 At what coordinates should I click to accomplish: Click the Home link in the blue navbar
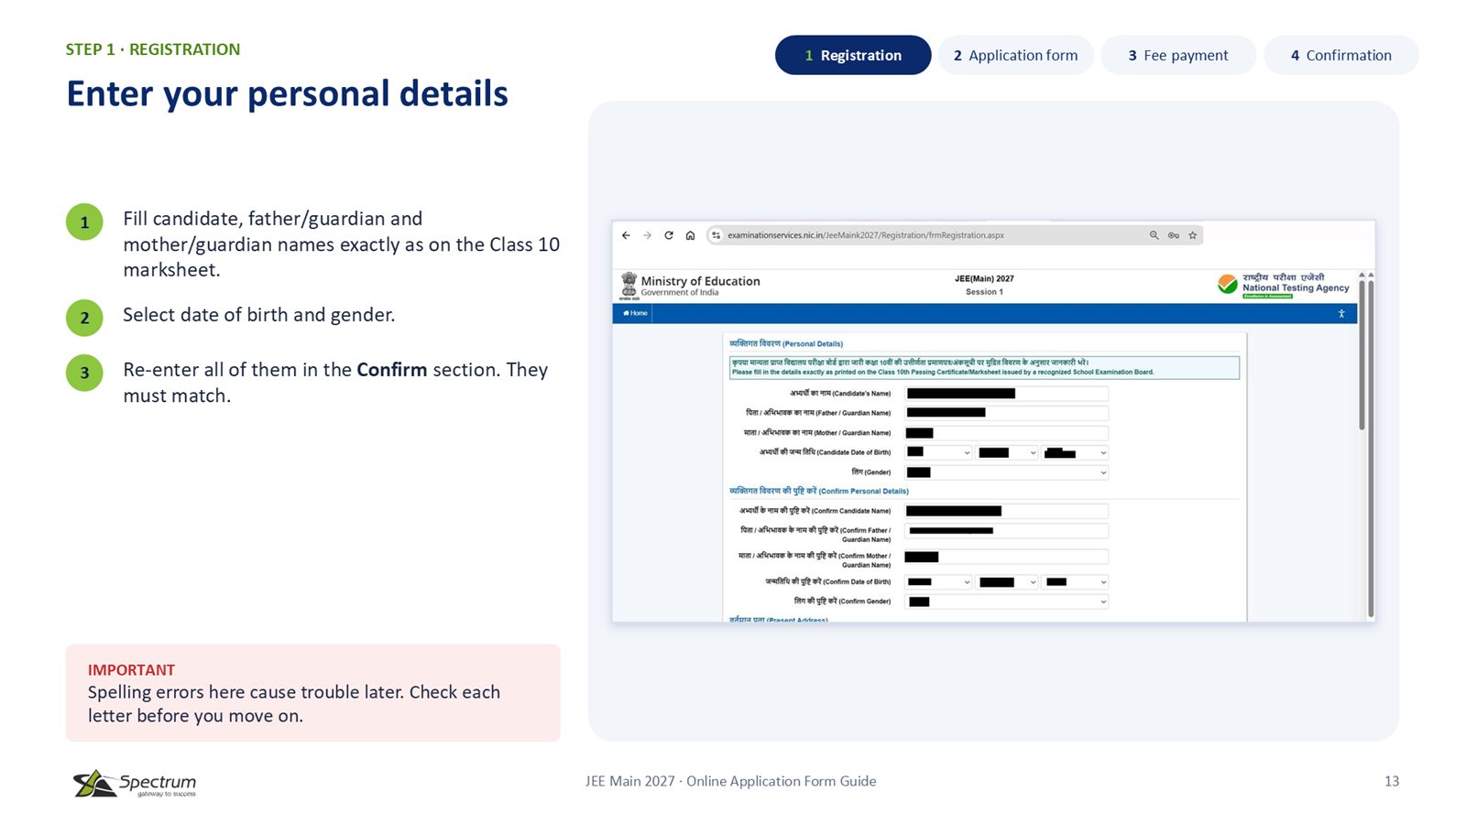point(635,313)
